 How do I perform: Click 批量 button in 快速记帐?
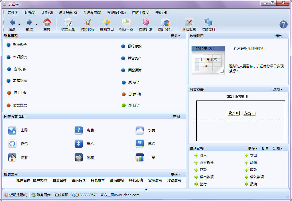tap(265, 148)
